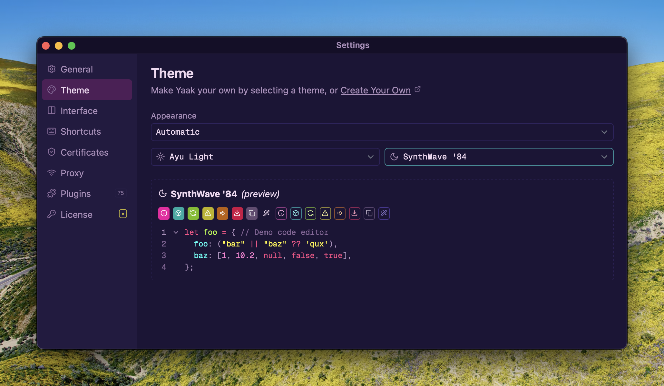Open the Appearance dropdown showing Automatic
This screenshot has height=386, width=664.
pyautogui.click(x=382, y=132)
